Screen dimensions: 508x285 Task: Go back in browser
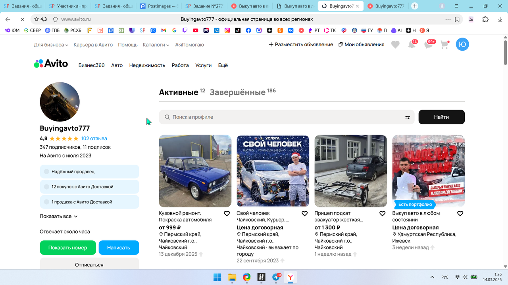(8, 19)
